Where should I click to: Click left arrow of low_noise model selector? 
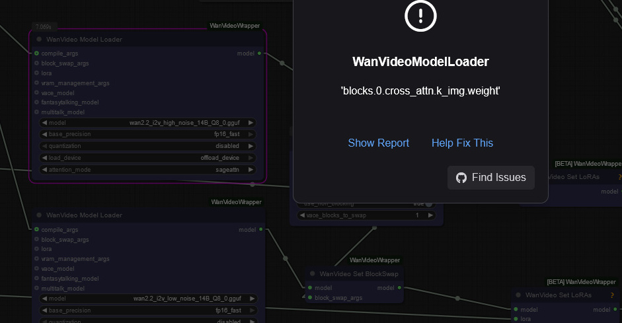click(x=44, y=299)
